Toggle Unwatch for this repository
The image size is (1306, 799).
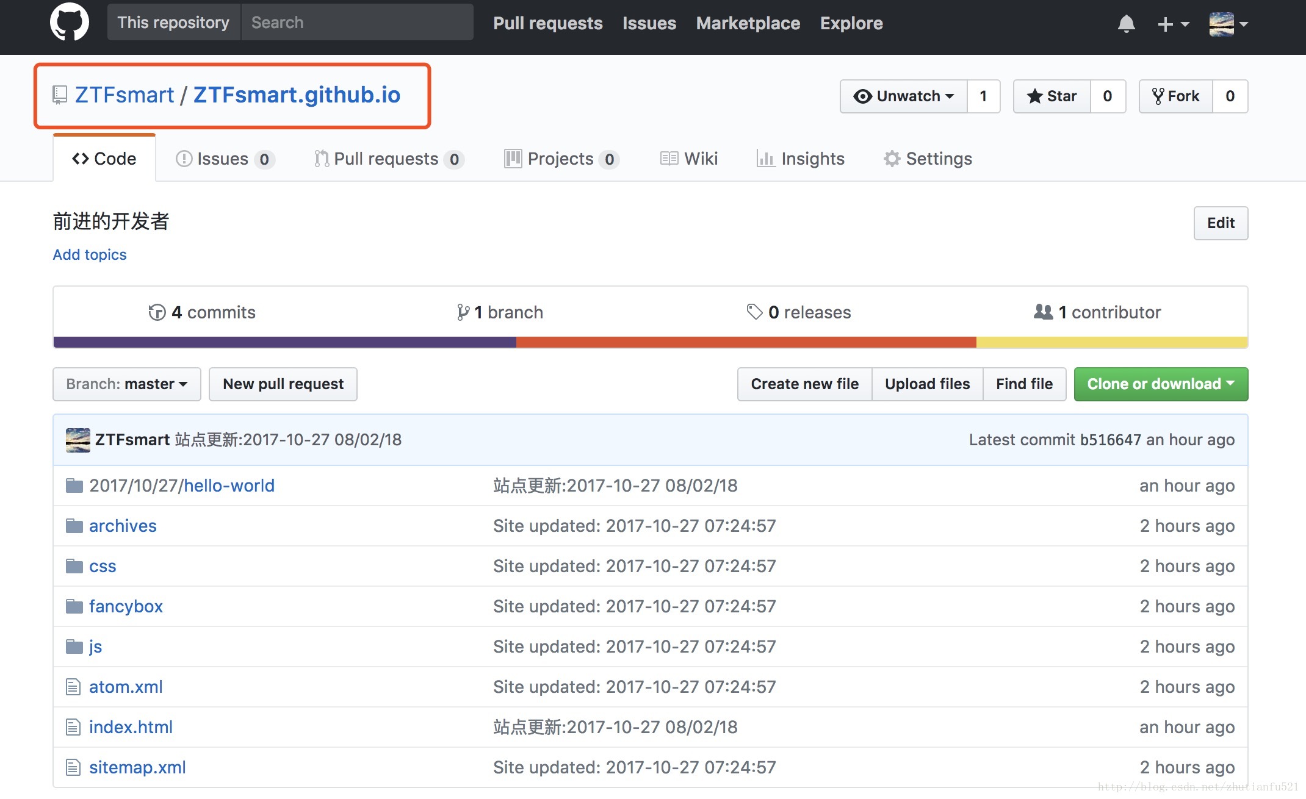[904, 96]
